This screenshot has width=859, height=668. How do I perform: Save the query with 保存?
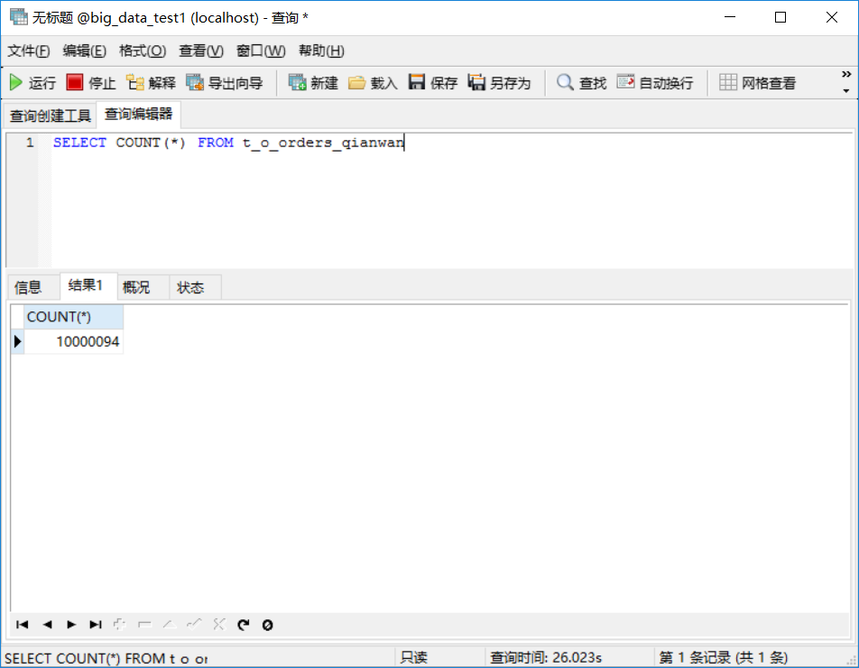432,81
